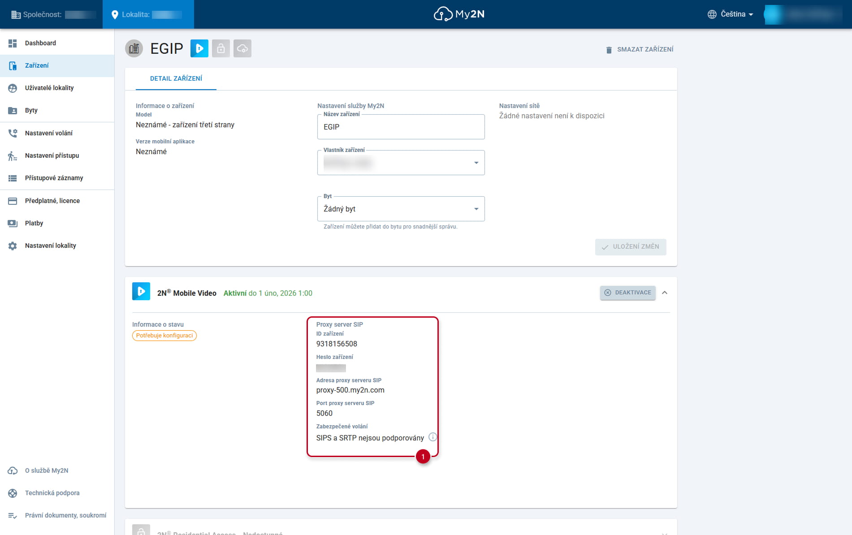The image size is (852, 535).
Task: Click the hidden Heslo zařízení value
Action: click(x=331, y=368)
